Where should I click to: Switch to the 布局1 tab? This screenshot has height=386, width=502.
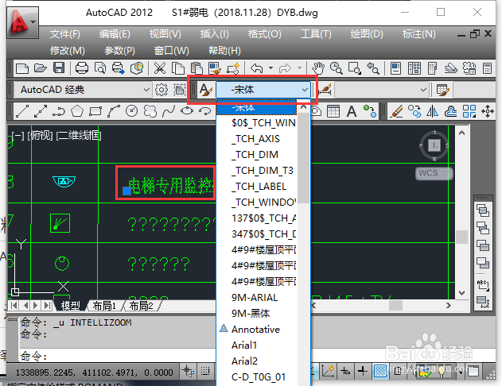104,306
